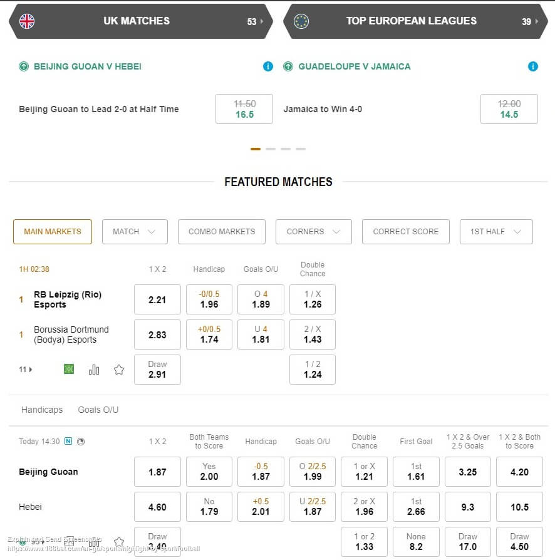555x560 pixels.
Task: Select Under 2/2.5 goals at 1.87
Action: pyautogui.click(x=313, y=507)
